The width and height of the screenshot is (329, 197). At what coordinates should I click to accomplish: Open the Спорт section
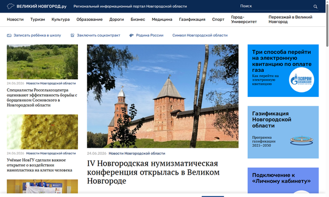[218, 19]
